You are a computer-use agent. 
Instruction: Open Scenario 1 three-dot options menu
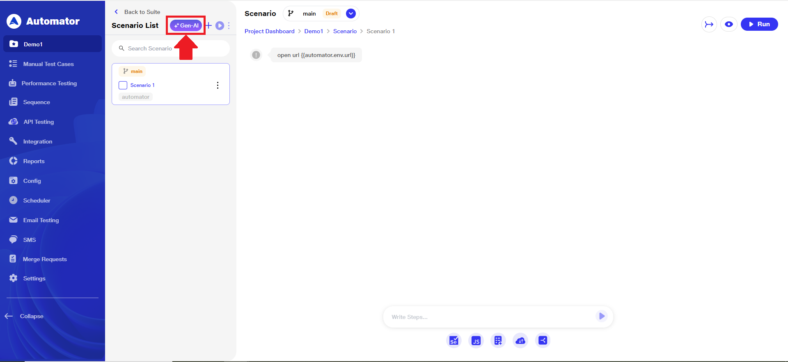218,85
